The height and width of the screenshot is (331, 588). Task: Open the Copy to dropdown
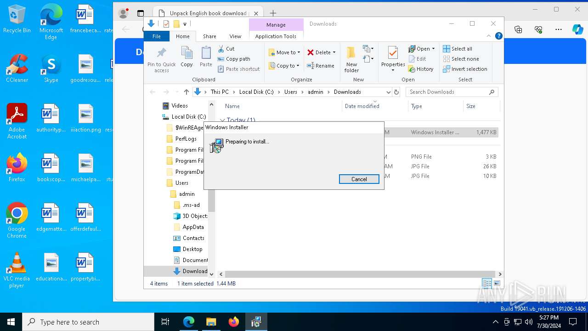coord(284,66)
